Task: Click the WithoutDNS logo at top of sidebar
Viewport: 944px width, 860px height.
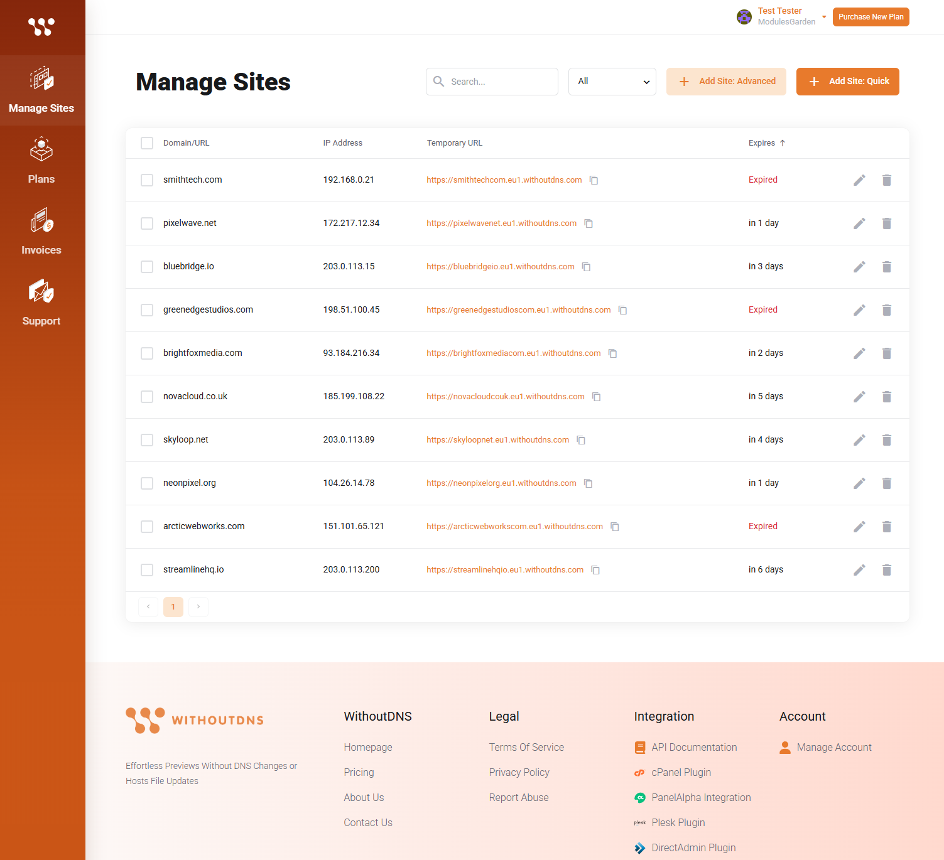Action: pos(41,27)
